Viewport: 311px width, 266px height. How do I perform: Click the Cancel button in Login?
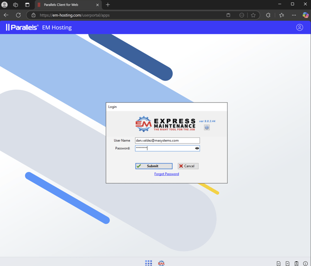188,166
